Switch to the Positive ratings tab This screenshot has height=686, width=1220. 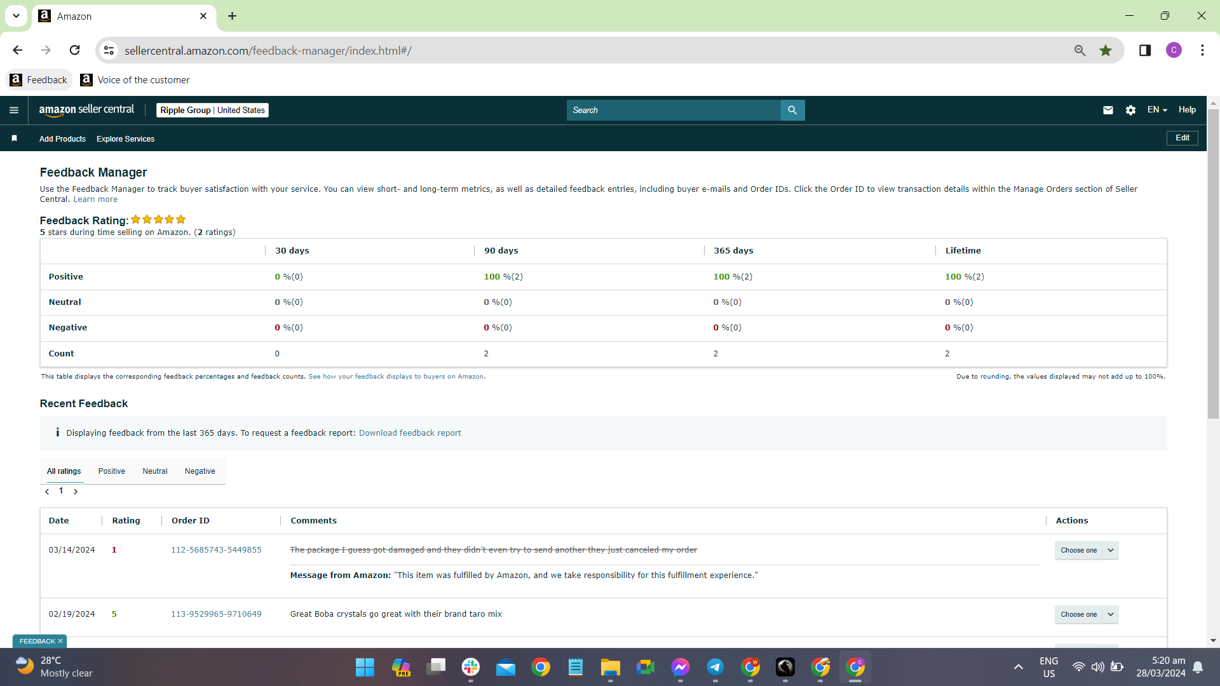coord(112,471)
